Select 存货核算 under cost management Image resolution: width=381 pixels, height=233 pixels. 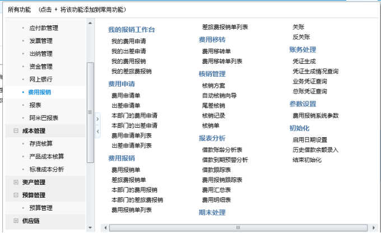tap(40, 143)
